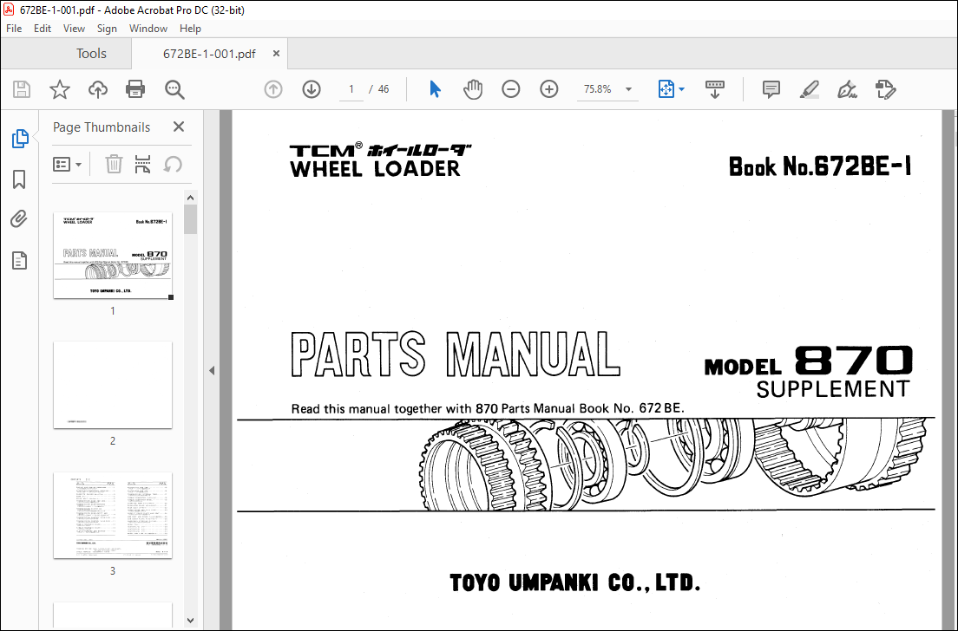958x631 pixels.
Task: Close the Page Thumbnails panel
Action: [x=179, y=127]
